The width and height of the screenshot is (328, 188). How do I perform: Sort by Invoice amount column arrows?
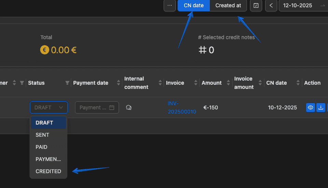pos(260,83)
